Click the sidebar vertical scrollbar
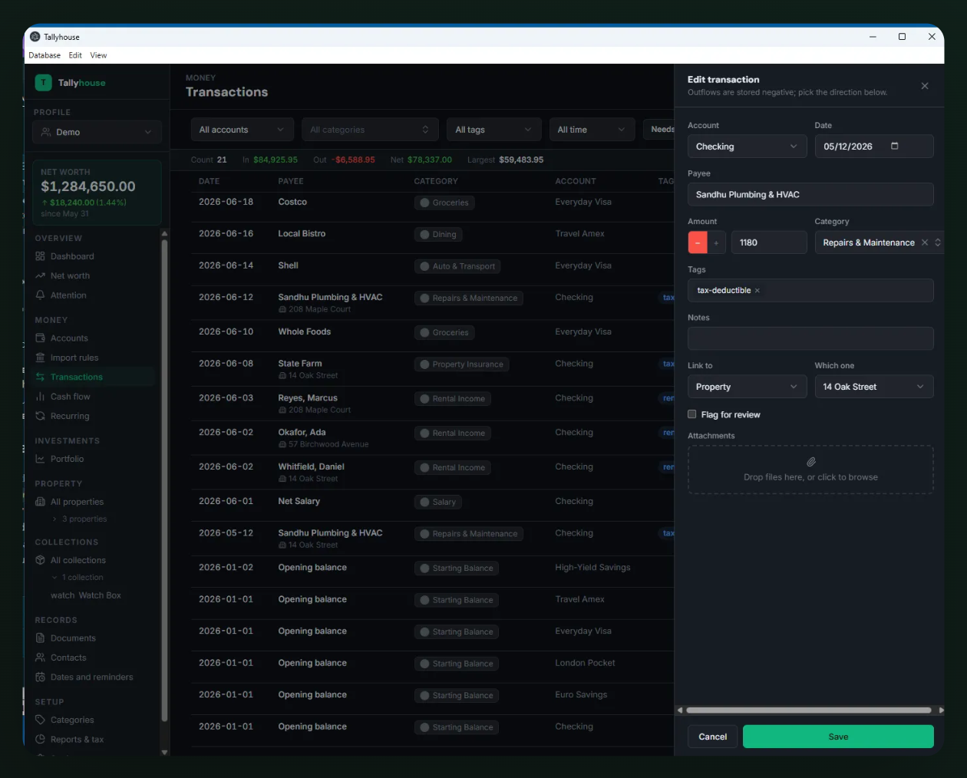This screenshot has width=967, height=778. click(164, 480)
